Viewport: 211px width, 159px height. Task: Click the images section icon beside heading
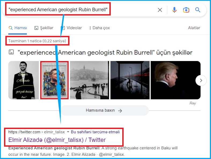[11, 52]
